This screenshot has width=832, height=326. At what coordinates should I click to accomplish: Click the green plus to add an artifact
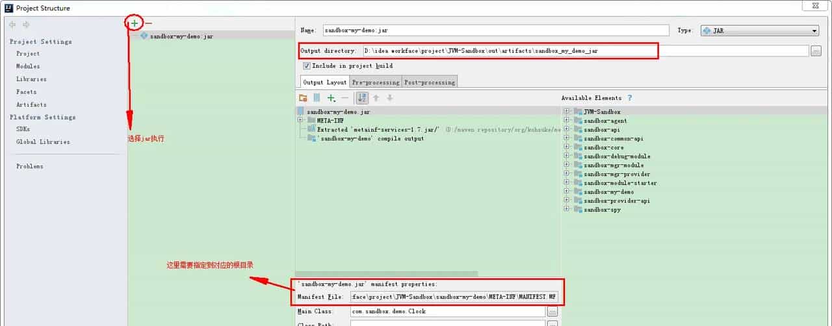[x=134, y=23]
